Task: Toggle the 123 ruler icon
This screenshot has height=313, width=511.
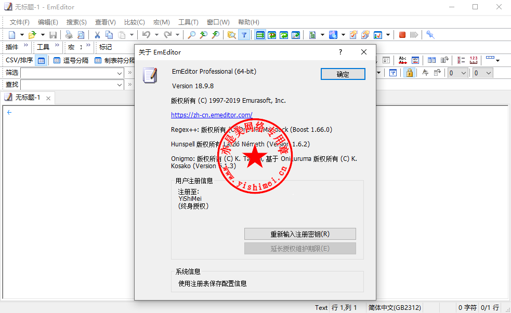Action: (x=474, y=60)
